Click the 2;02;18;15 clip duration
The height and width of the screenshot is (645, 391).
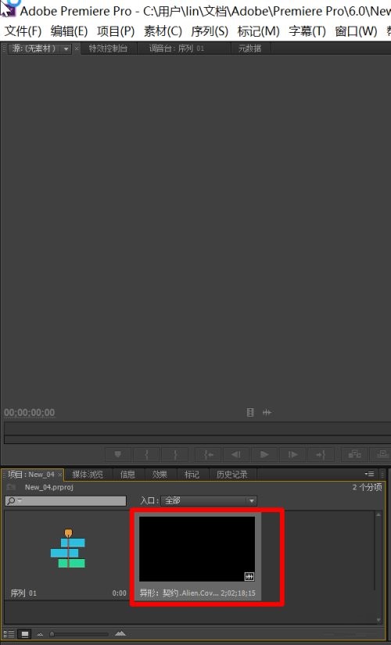pos(238,593)
